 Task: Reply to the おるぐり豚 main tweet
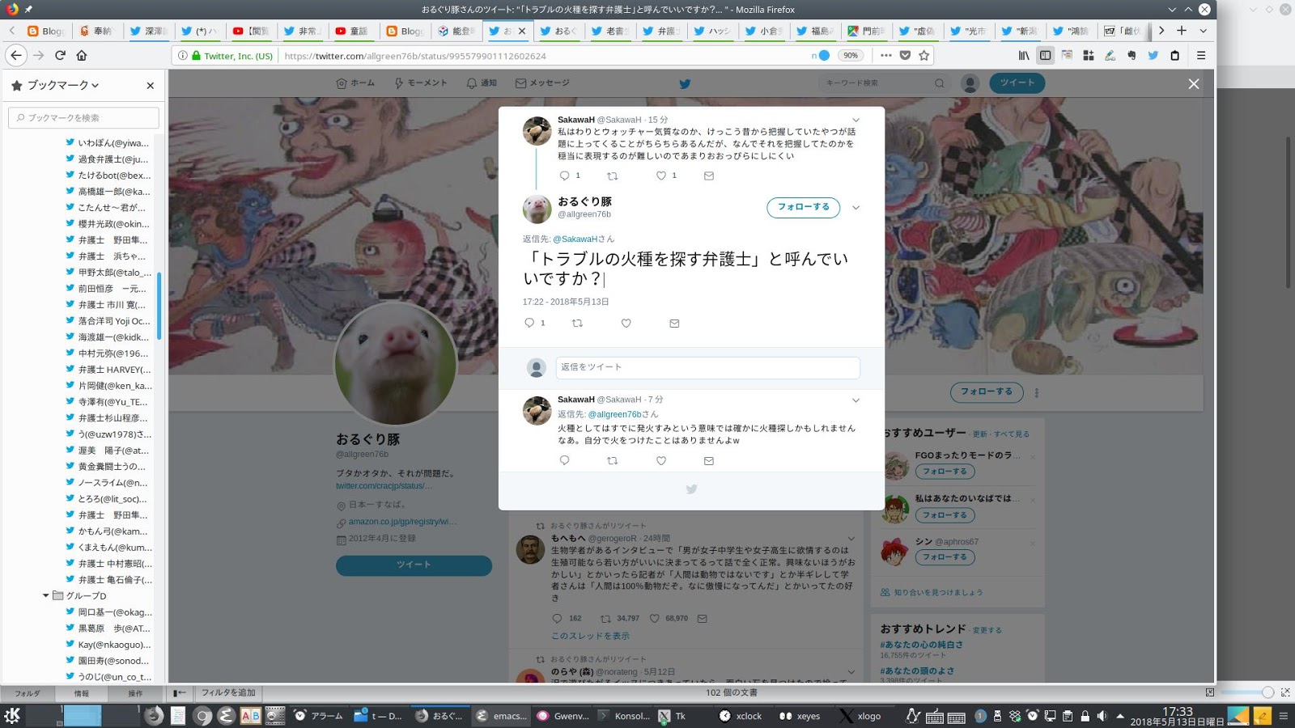529,323
